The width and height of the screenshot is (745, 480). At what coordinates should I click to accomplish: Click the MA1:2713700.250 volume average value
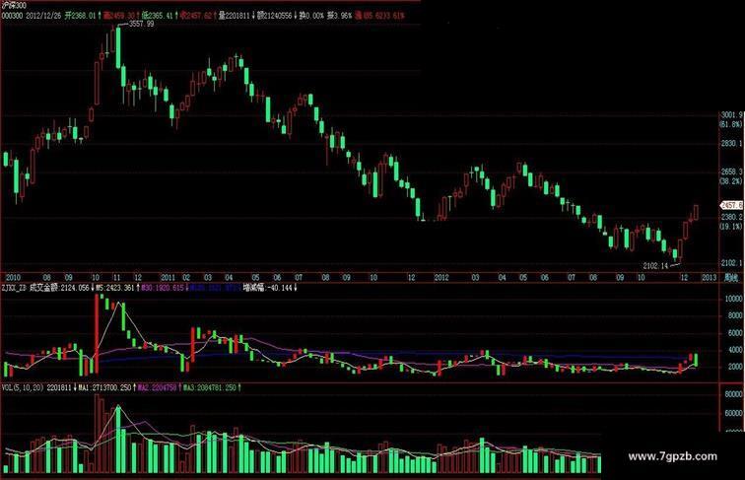[x=104, y=388]
